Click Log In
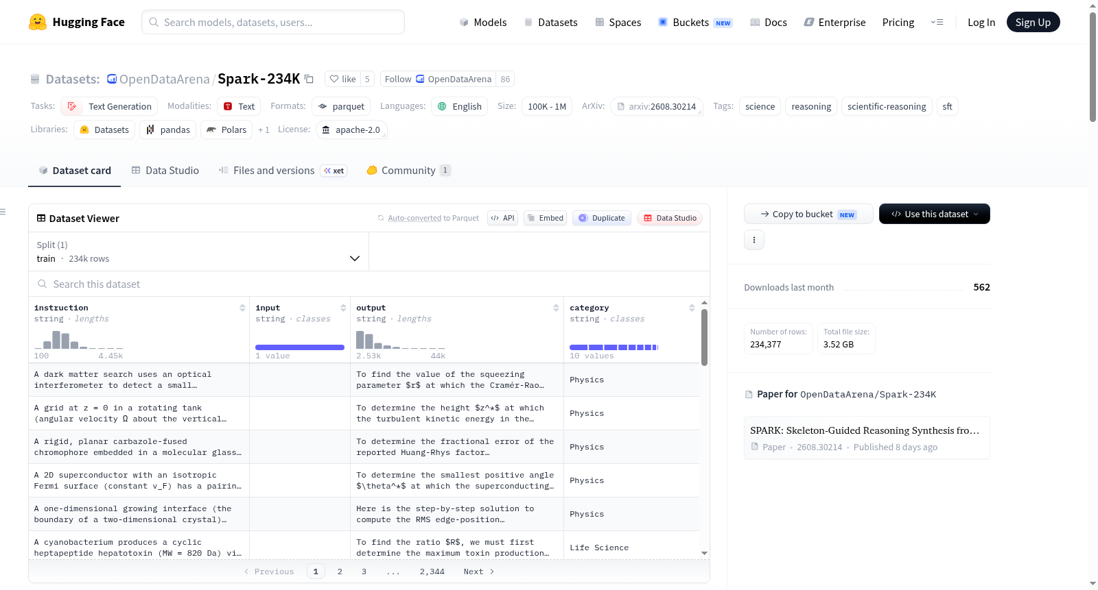Screen dimensions: 1098x590 coord(981,22)
